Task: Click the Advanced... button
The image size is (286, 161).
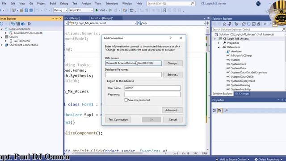Action: tap(172, 110)
